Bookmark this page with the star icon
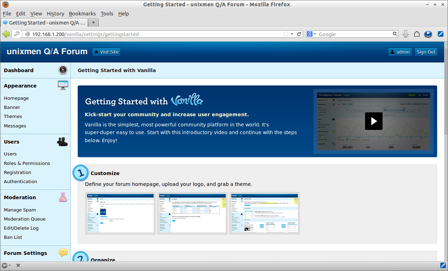Image resolution: width=448 pixels, height=271 pixels. (286, 34)
